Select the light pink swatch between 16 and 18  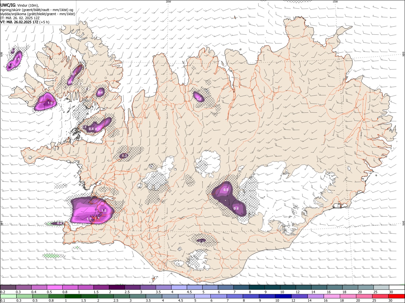point(332,296)
